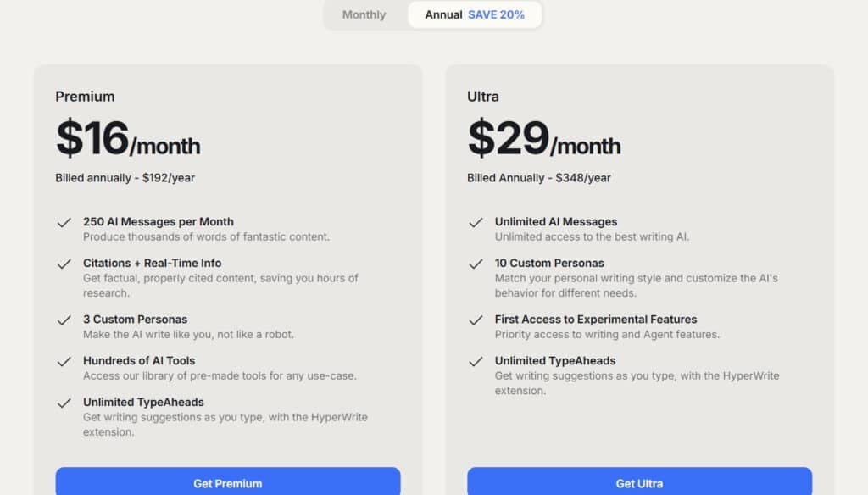The image size is (868, 495).
Task: Click checkmark beside Citations + Real-Time Info
Action: click(64, 264)
